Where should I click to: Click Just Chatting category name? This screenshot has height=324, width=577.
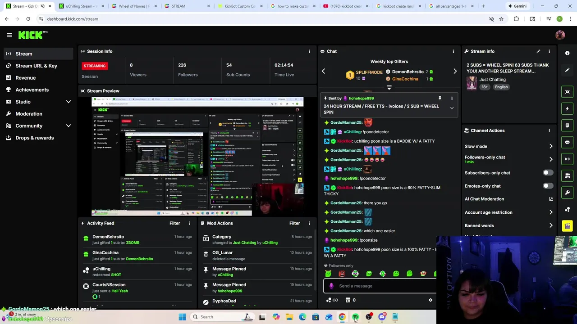493,80
